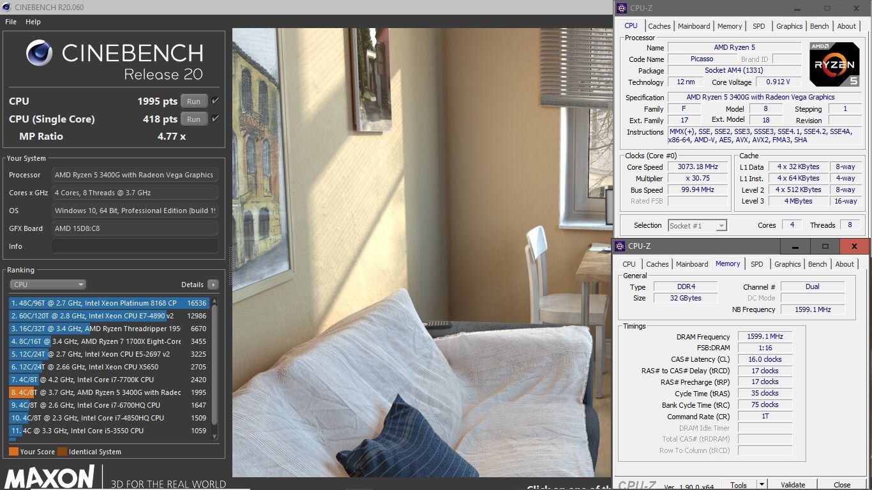Viewport: 872px width, 490px height.
Task: Select the Intel Core i7-4850HQ ranking row
Action: (109, 418)
